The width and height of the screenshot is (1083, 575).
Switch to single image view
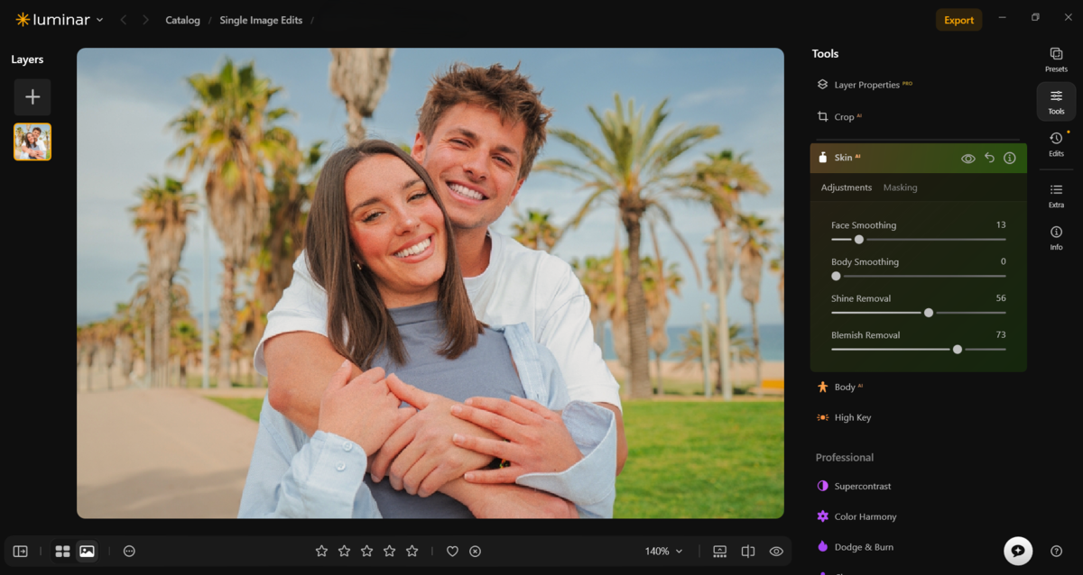pos(87,551)
